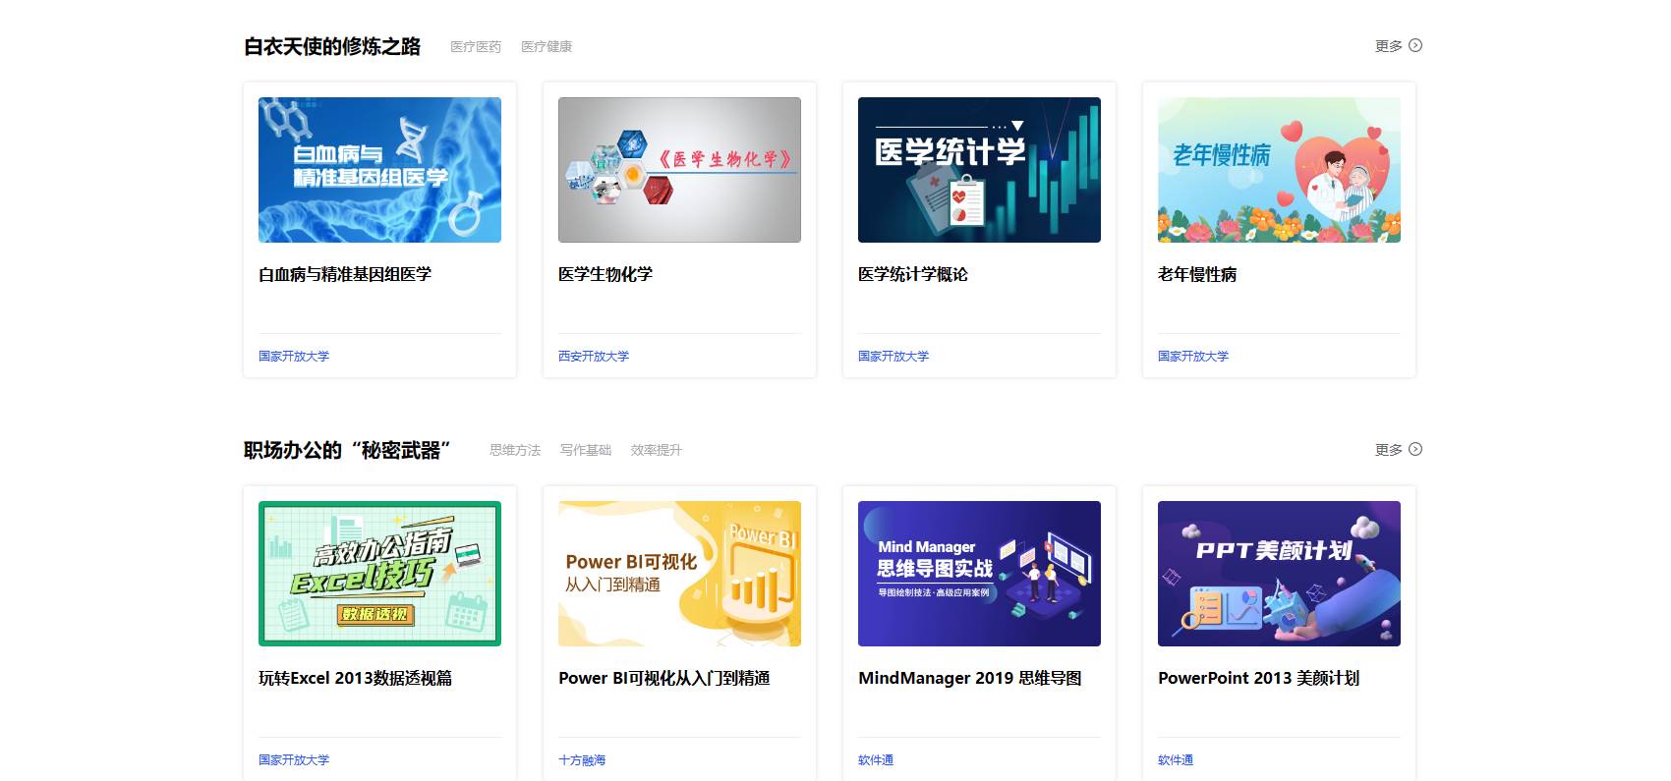This screenshot has height=781, width=1671.
Task: Click 国家开放大学 under 白血病与精准基因组医学
Action: (294, 357)
